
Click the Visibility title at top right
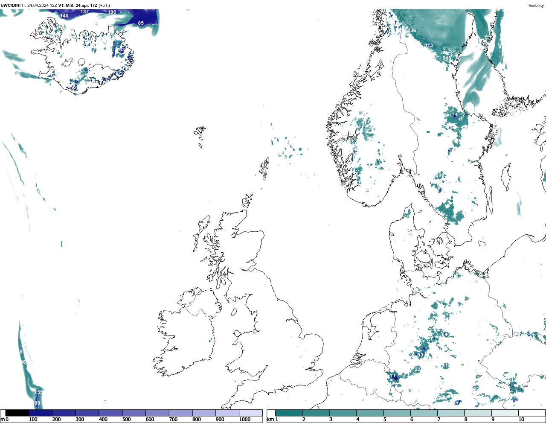tap(536, 5)
